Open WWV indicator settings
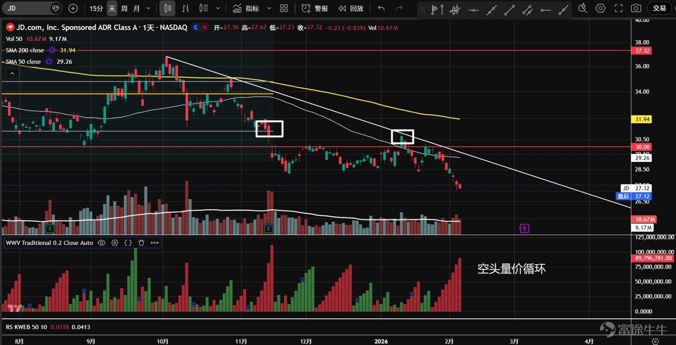This screenshot has width=676, height=345. coord(114,243)
